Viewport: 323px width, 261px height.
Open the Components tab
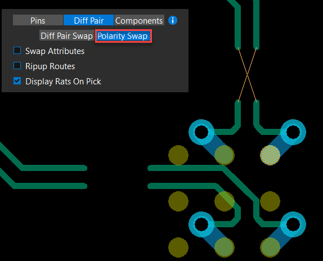pos(139,20)
